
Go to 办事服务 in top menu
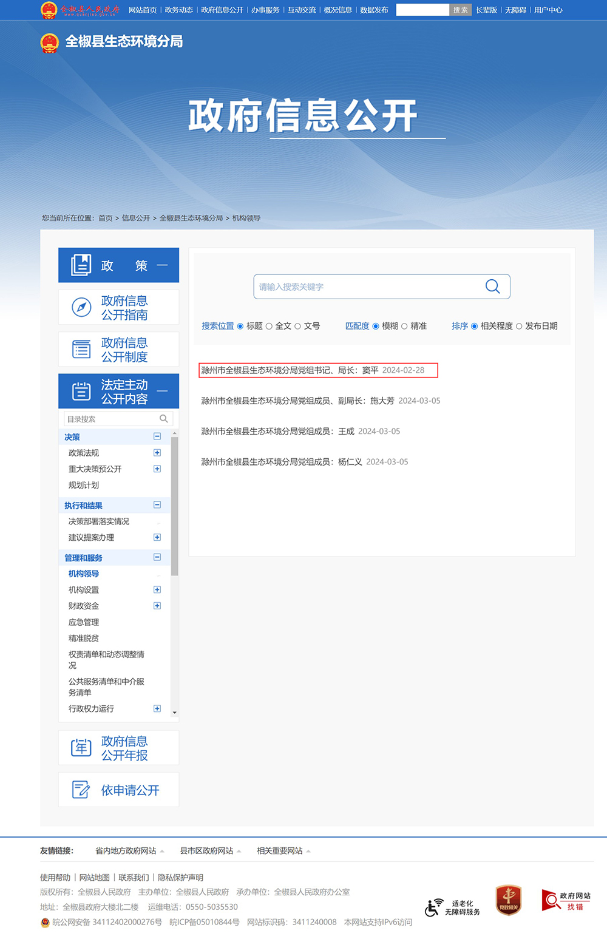(x=265, y=10)
